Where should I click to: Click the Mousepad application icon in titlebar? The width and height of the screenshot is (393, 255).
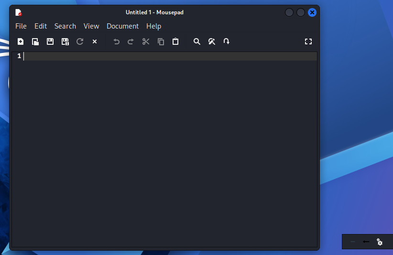click(18, 12)
